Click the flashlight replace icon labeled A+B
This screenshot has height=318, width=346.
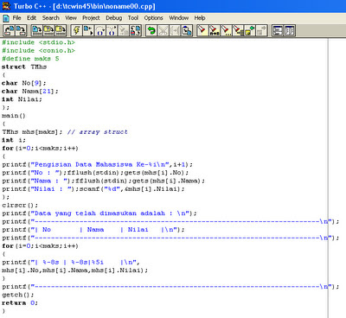click(x=215, y=30)
